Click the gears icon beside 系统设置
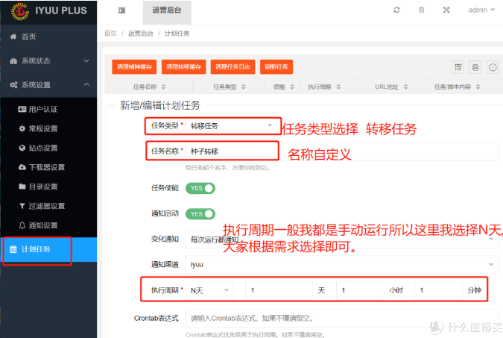This screenshot has height=338, width=503. [x=13, y=85]
